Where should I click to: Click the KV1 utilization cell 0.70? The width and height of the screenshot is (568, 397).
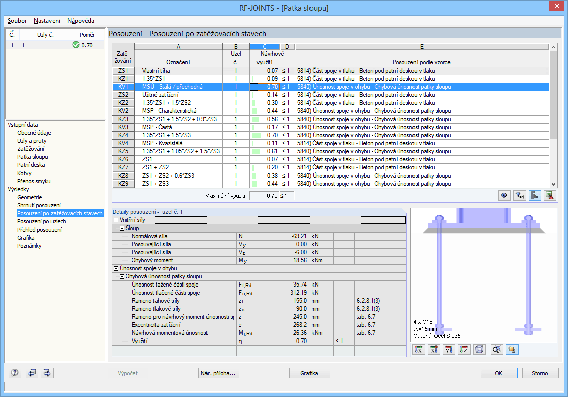coord(265,87)
